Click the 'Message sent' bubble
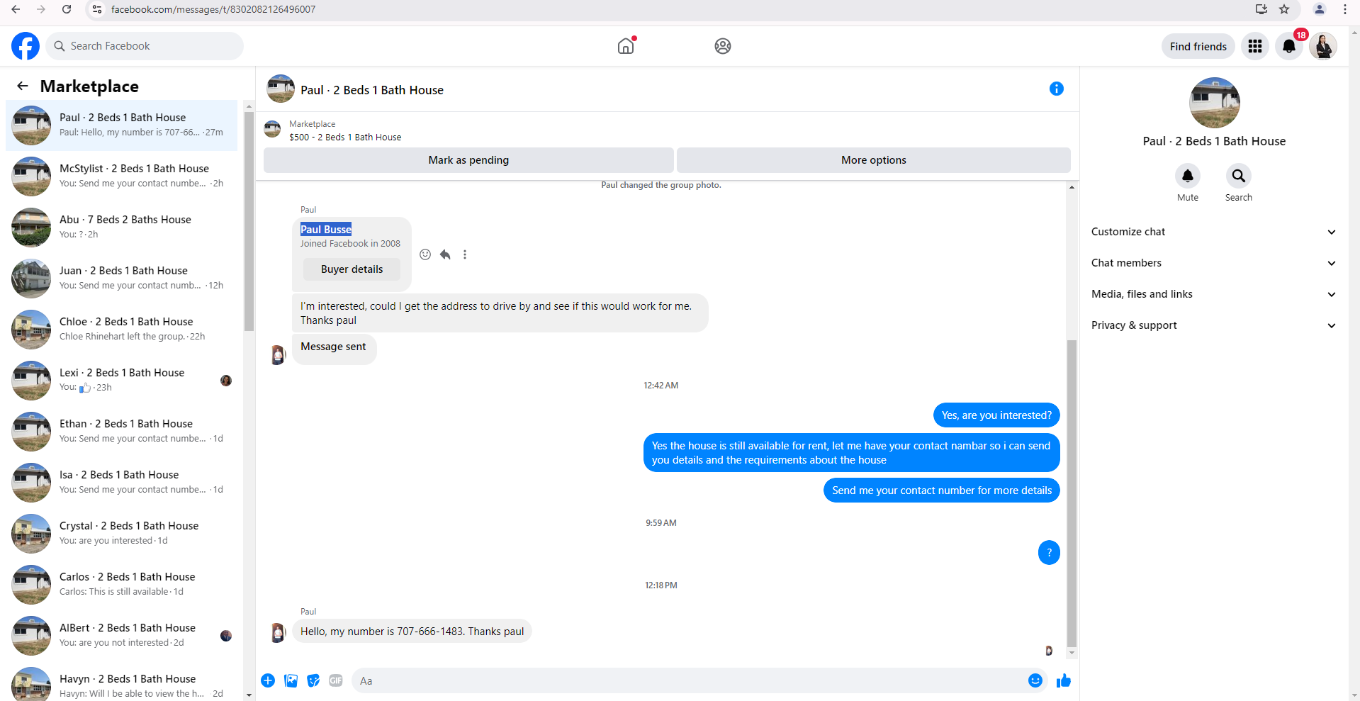This screenshot has height=701, width=1360. point(334,347)
